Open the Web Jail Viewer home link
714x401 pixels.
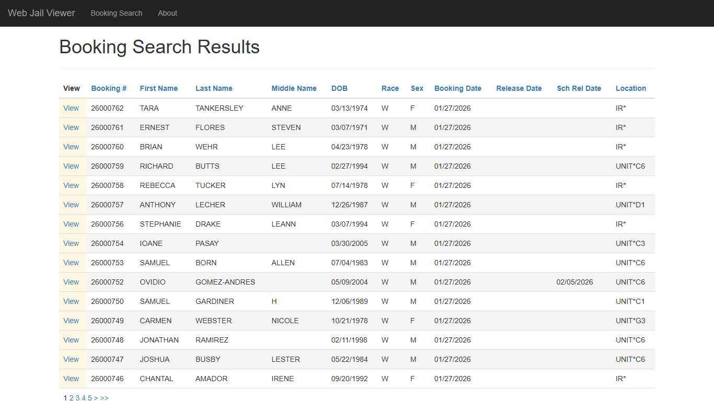click(41, 13)
